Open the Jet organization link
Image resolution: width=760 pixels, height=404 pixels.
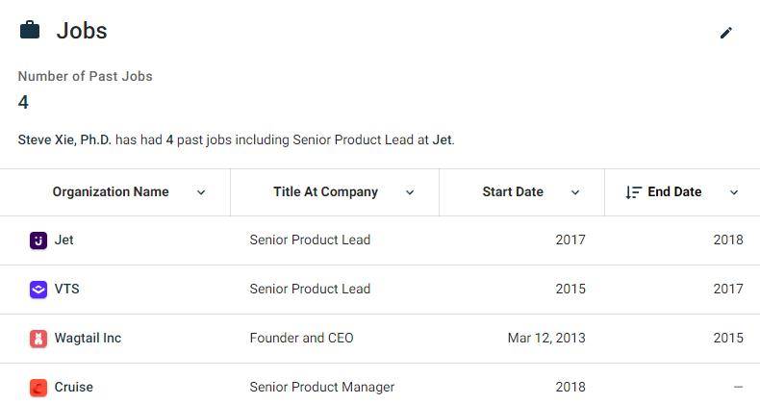[x=64, y=240]
